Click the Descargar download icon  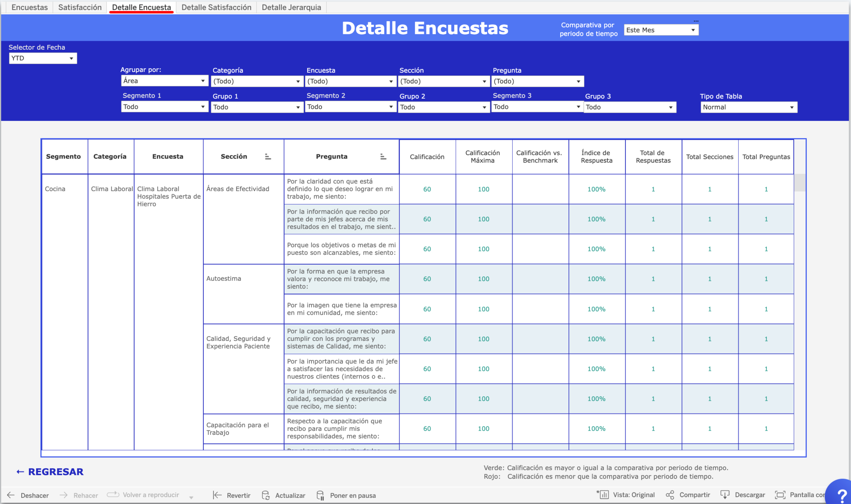(x=725, y=495)
